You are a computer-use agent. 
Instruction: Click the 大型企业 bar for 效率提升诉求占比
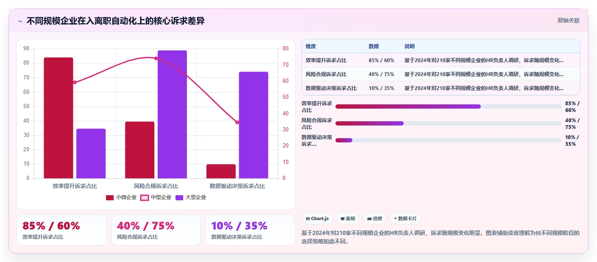(91, 153)
